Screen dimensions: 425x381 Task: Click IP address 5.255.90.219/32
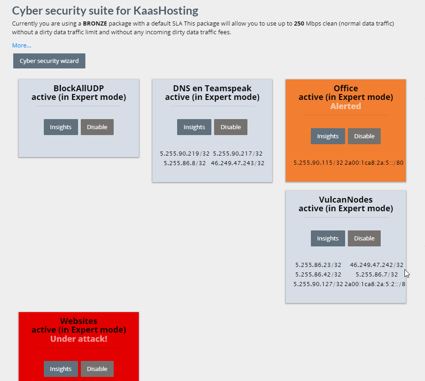pyautogui.click(x=185, y=154)
